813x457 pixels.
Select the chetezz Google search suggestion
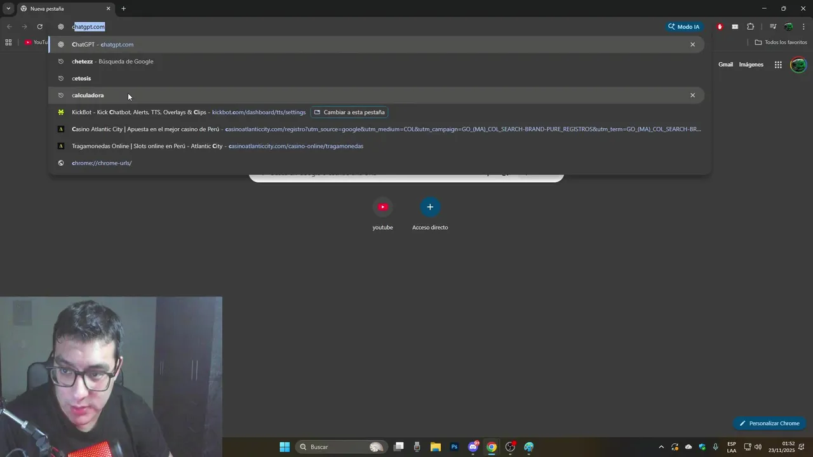[377, 62]
